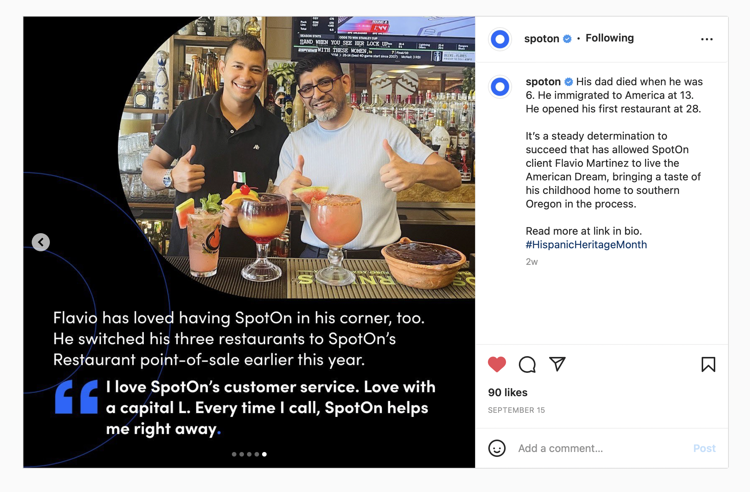Image resolution: width=750 pixels, height=492 pixels.
Task: Select the last highlighted carousel dot
Action: coord(264,454)
